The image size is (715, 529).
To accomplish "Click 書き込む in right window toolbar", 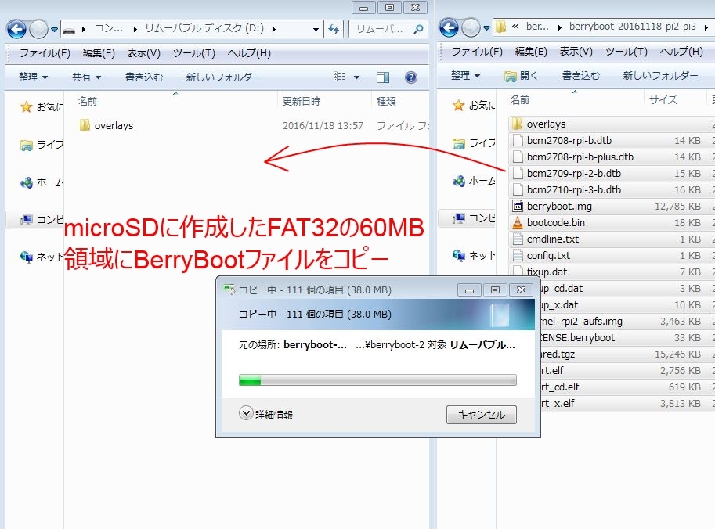I will [x=580, y=76].
